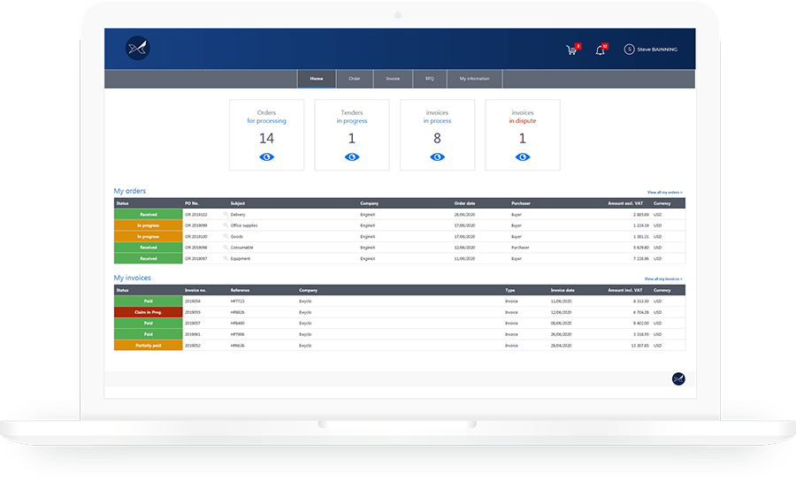Open the My information tab
Viewport: 796px width, 481px height.
[x=475, y=79]
